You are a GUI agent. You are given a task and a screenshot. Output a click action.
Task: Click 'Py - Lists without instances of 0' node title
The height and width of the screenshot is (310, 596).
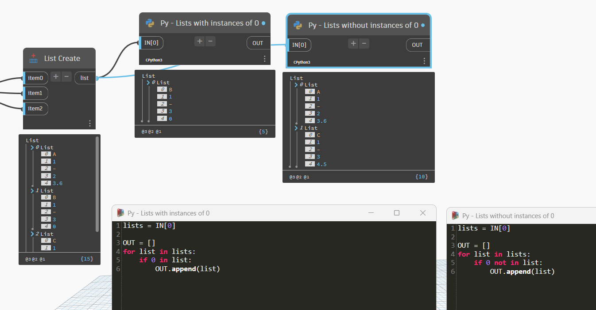point(363,25)
